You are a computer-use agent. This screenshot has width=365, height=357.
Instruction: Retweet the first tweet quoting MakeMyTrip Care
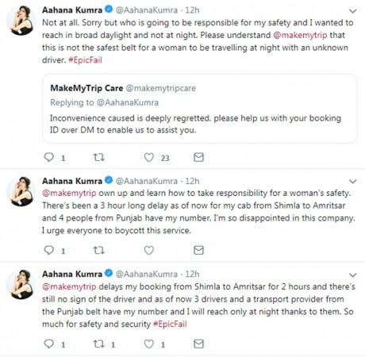click(99, 157)
